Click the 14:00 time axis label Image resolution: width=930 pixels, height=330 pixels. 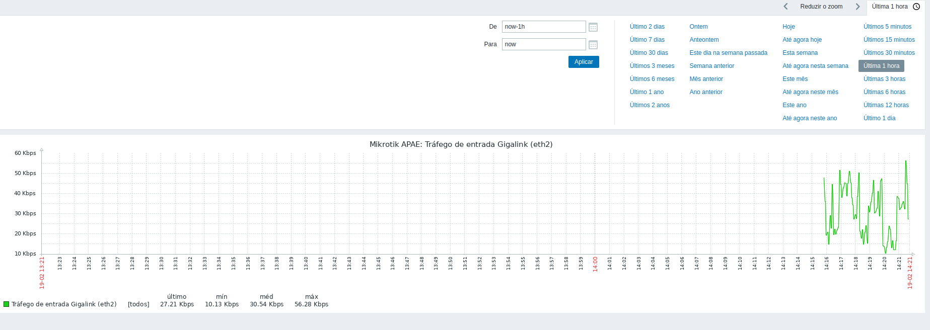595,264
